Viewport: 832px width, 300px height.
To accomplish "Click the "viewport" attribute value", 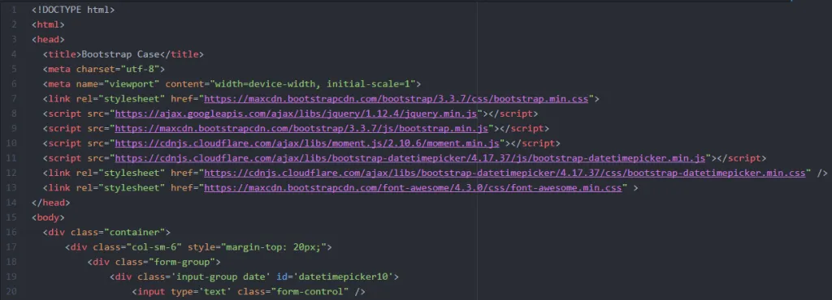I will pyautogui.click(x=132, y=84).
